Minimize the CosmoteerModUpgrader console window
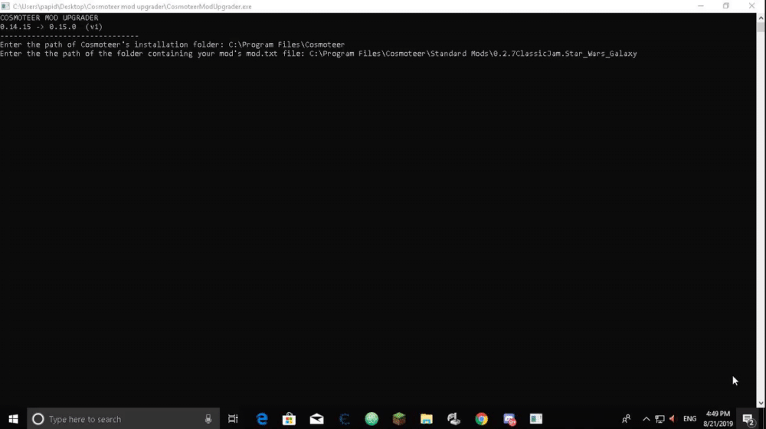 (x=701, y=6)
